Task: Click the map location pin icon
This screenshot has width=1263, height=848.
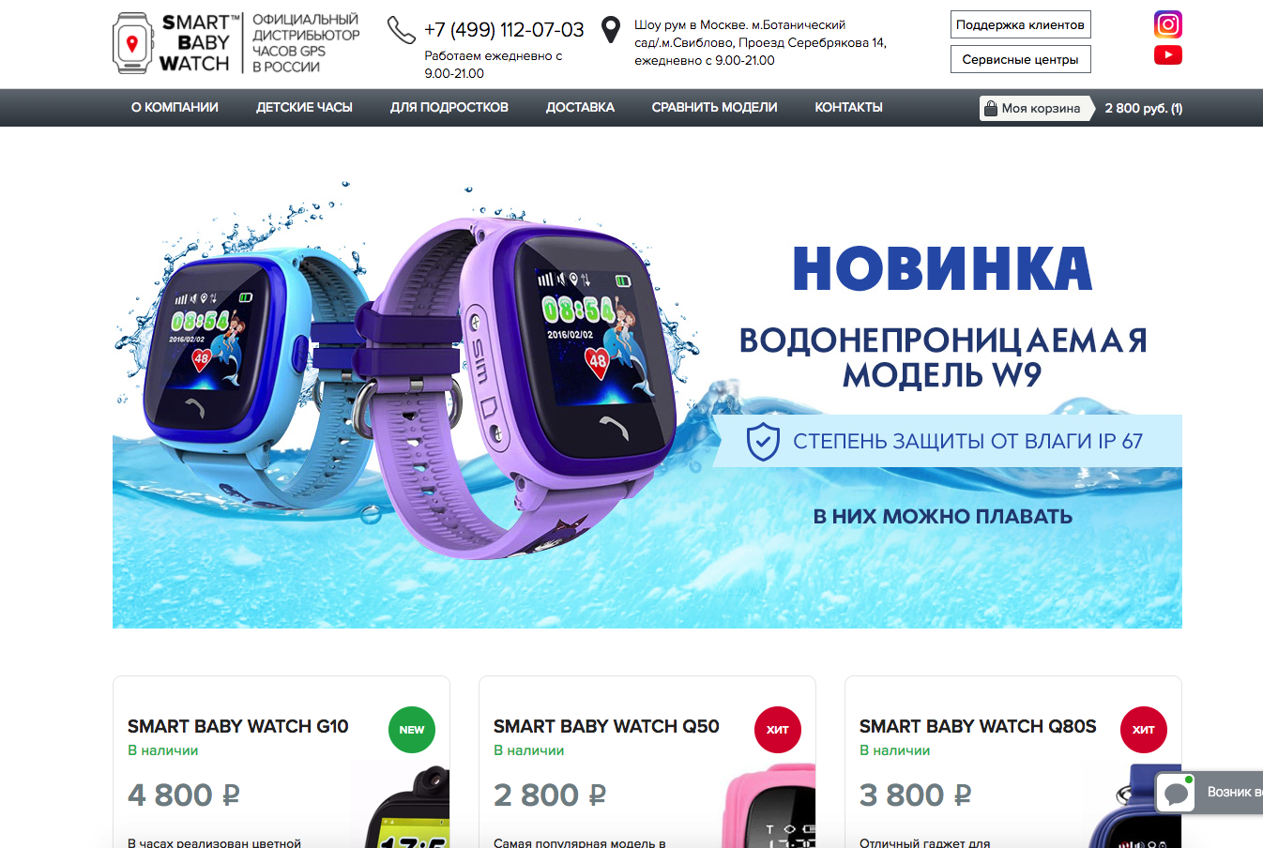Action: [611, 30]
